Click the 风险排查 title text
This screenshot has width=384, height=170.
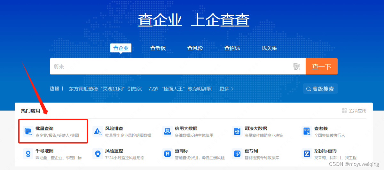point(114,128)
